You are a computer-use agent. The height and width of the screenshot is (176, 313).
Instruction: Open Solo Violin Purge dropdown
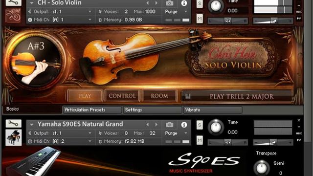pos(186,12)
